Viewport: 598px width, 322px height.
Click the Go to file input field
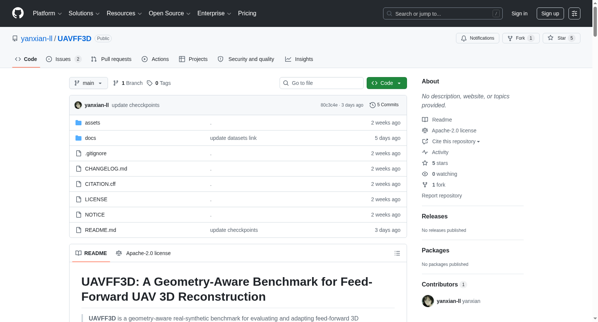click(x=321, y=83)
